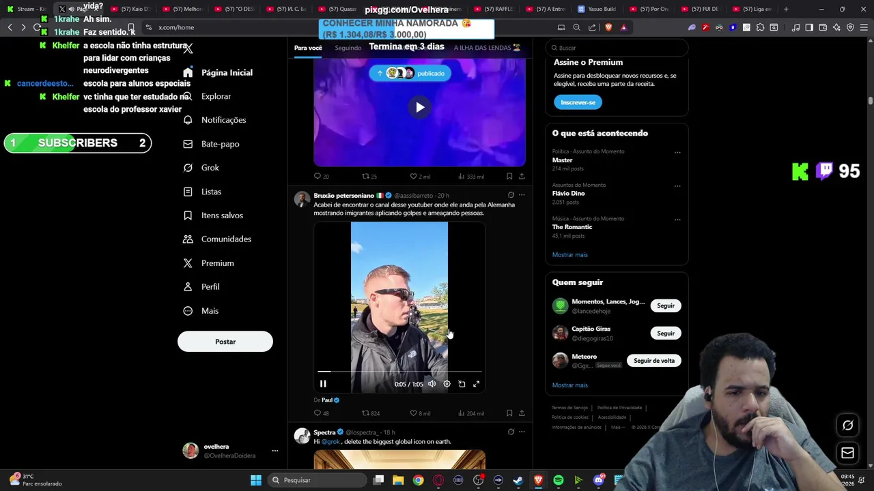This screenshot has height=491, width=874.
Task: Follow Capitão Giras account
Action: [x=666, y=333]
